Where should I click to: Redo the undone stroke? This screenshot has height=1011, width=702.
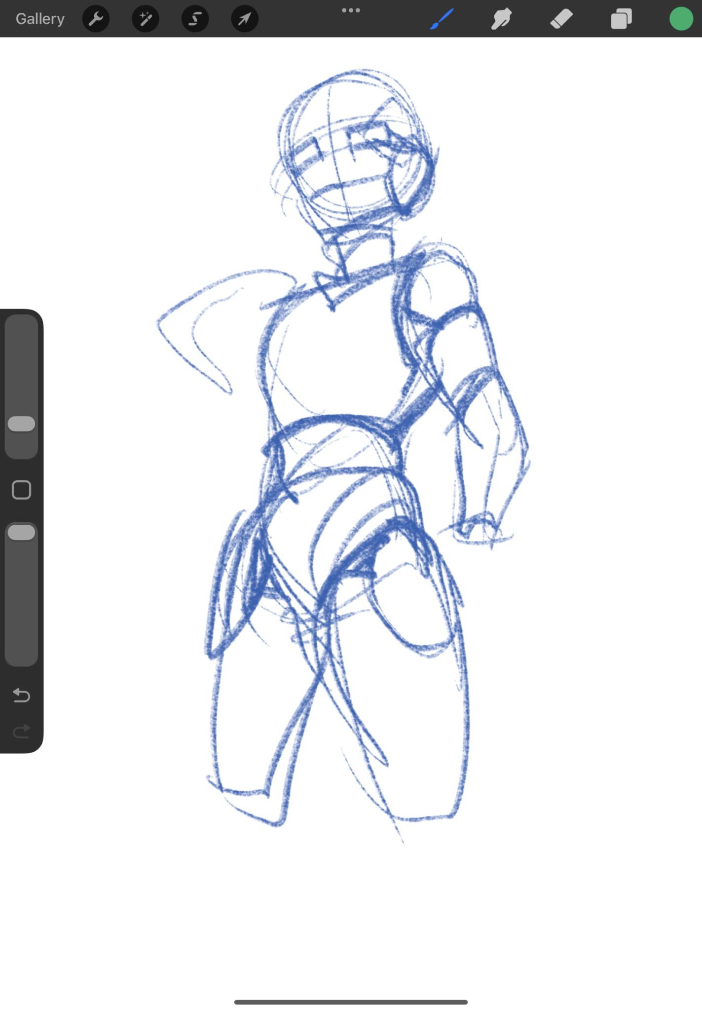click(21, 731)
